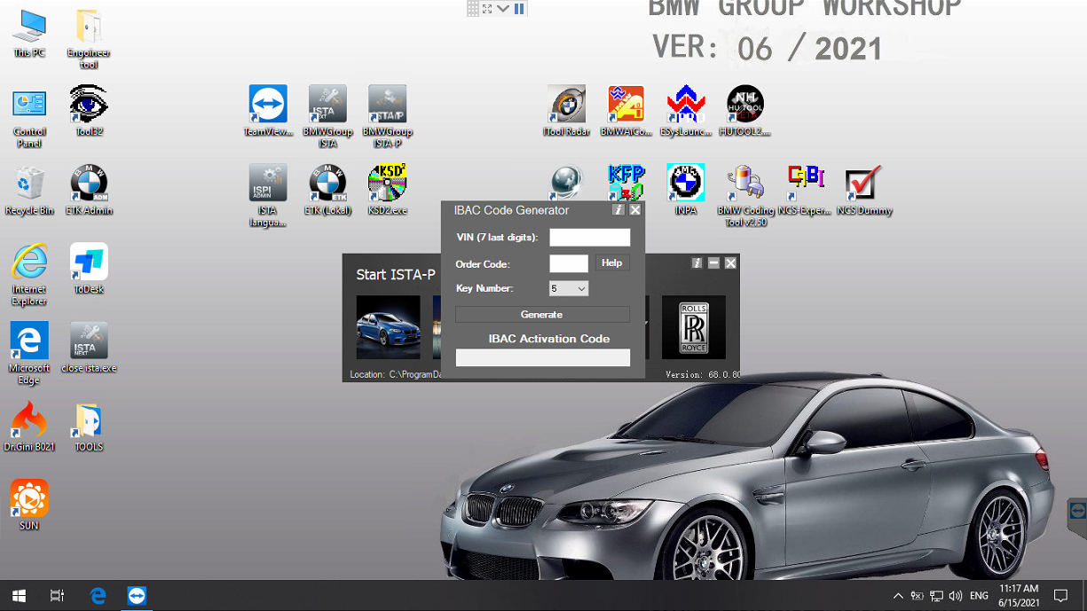Launch ESysLauncher shortcut

tap(685, 112)
